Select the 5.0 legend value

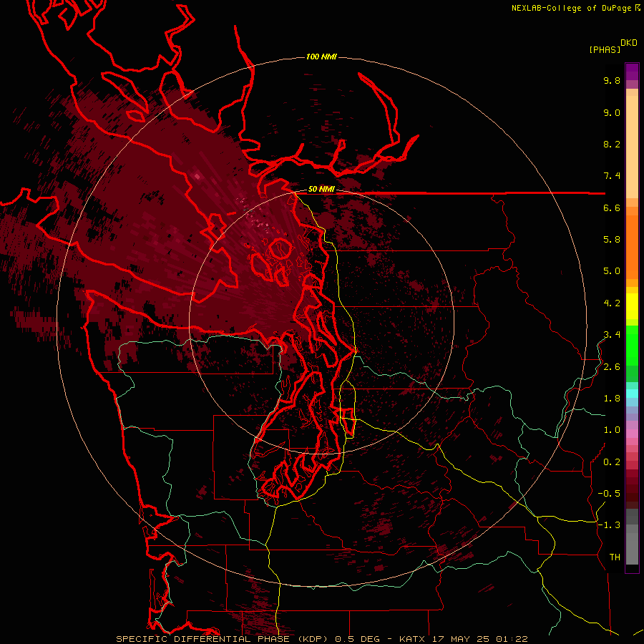click(612, 271)
